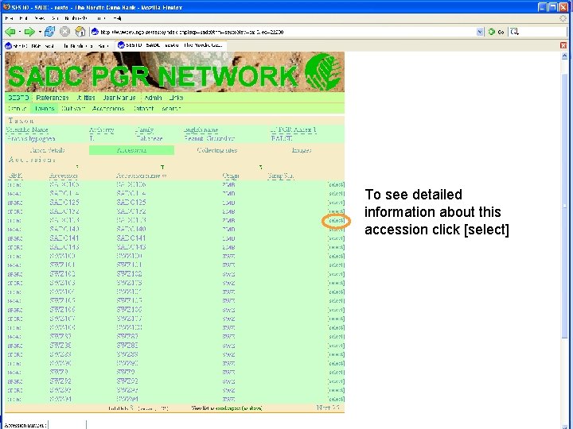Screen dimensions: 573x429
Task: Go back with the green Back arrow
Action: (x=10, y=32)
